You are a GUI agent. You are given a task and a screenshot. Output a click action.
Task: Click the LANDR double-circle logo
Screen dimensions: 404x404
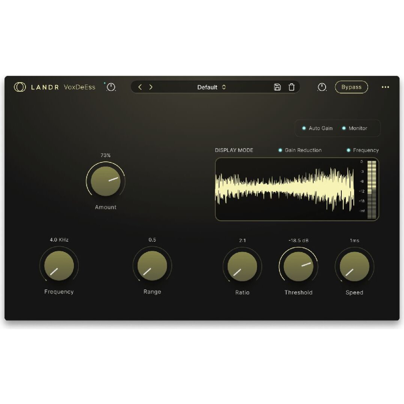pos(19,87)
